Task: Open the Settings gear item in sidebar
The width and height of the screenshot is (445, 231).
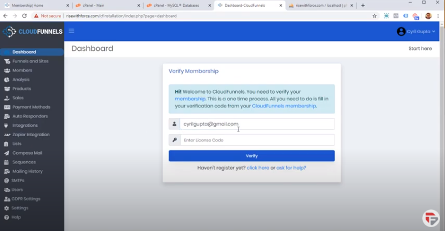Action: (x=19, y=208)
